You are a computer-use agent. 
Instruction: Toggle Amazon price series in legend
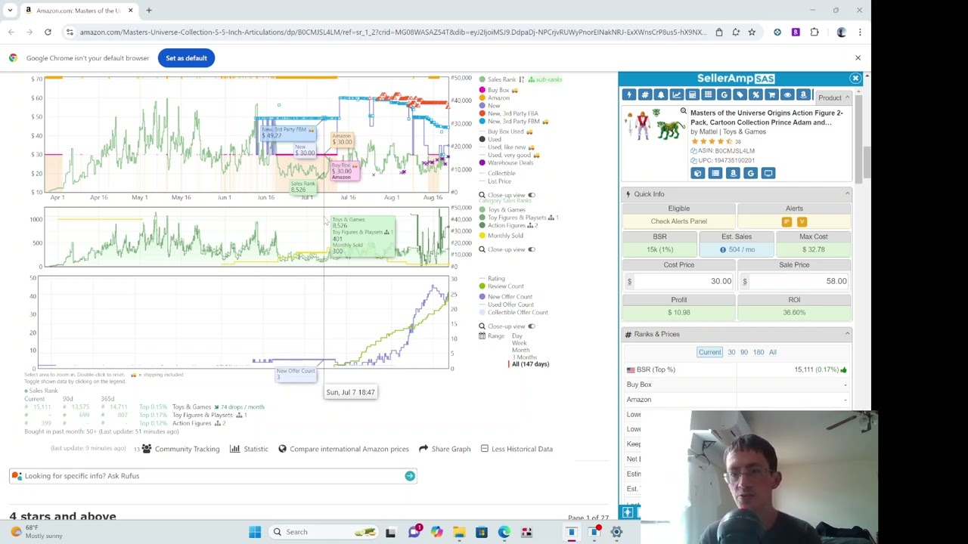pos(495,97)
